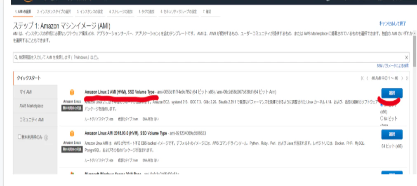Go to first page of AMI list
Screen dimensions: 417x186
362,78
